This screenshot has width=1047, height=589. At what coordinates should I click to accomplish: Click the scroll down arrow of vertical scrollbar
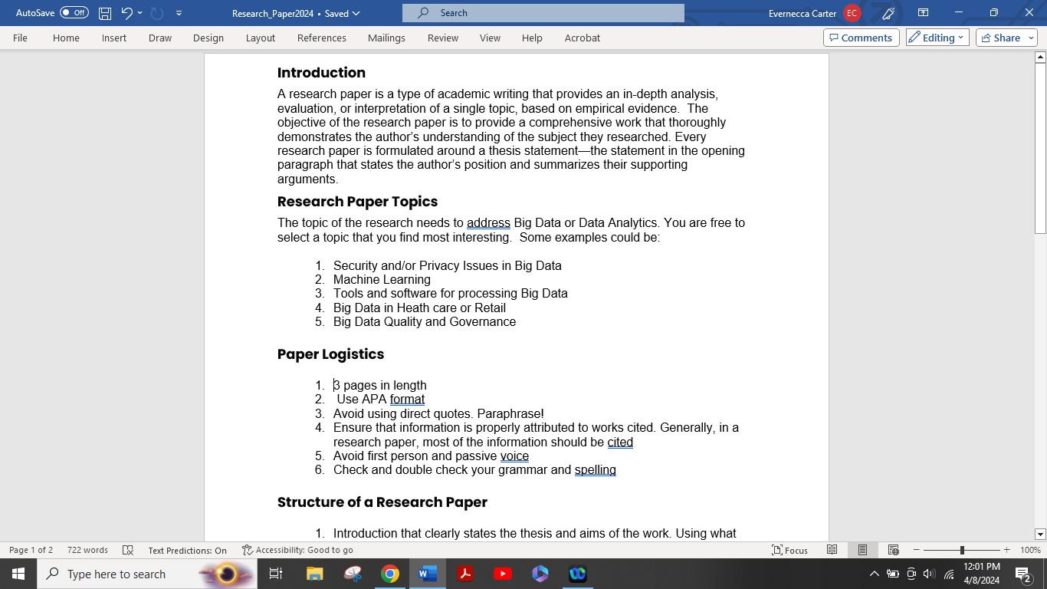click(1040, 534)
